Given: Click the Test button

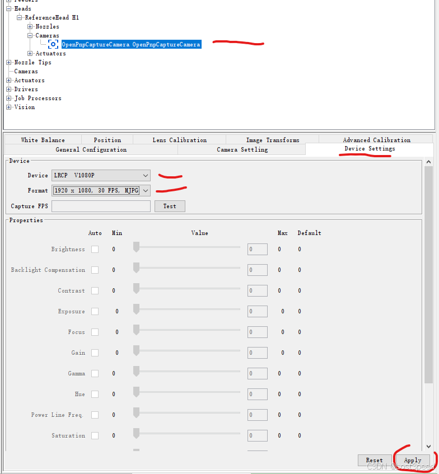Looking at the screenshot, I should click(x=170, y=206).
